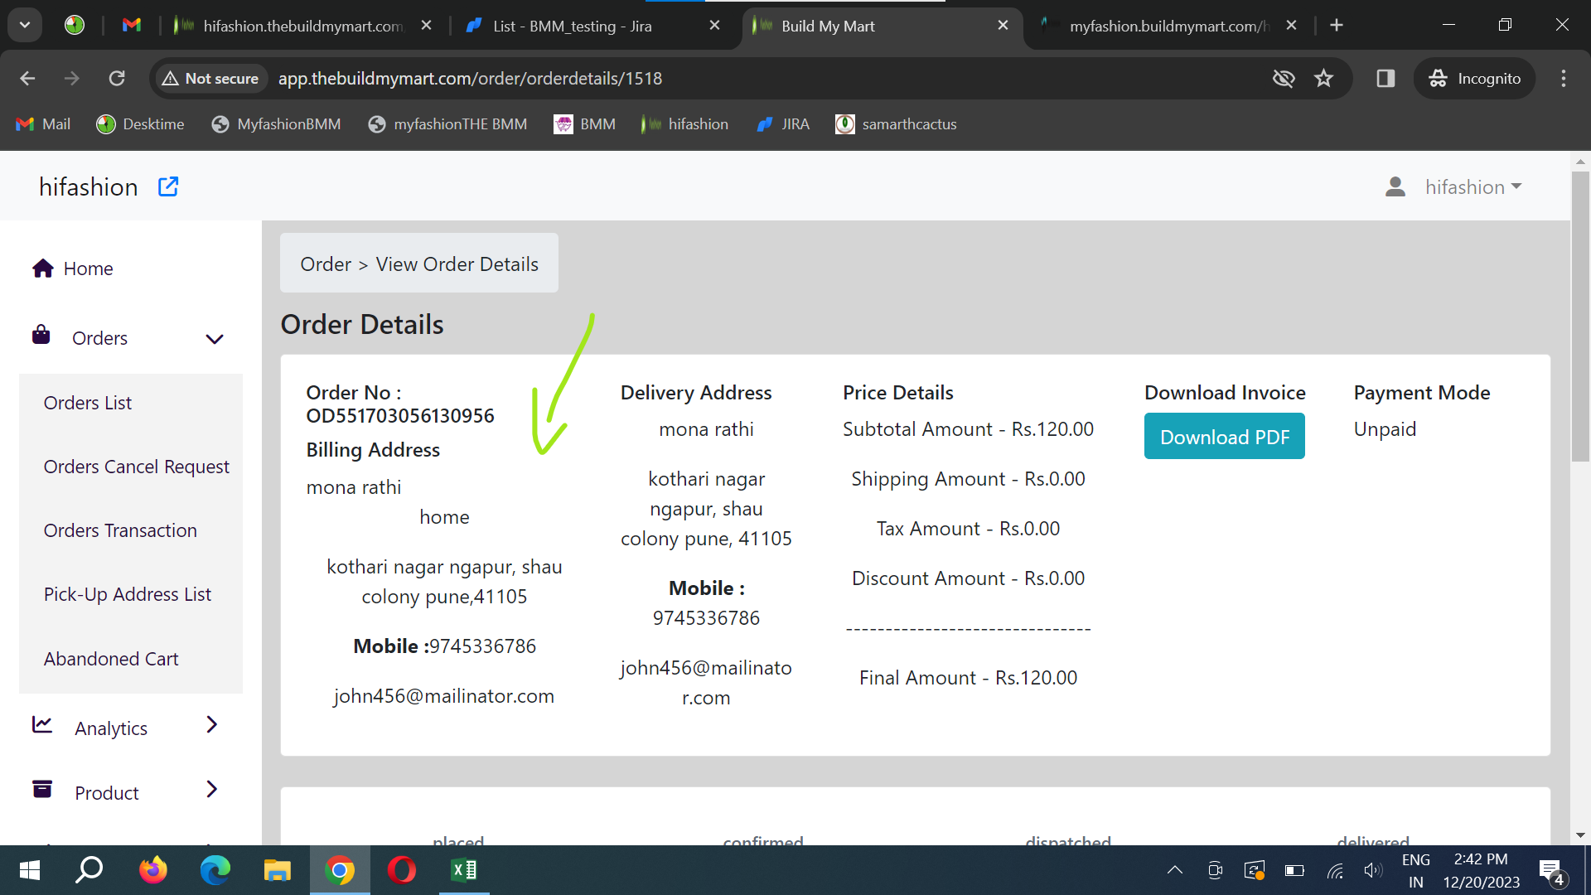Reload the page with the refresh icon

[x=117, y=78]
